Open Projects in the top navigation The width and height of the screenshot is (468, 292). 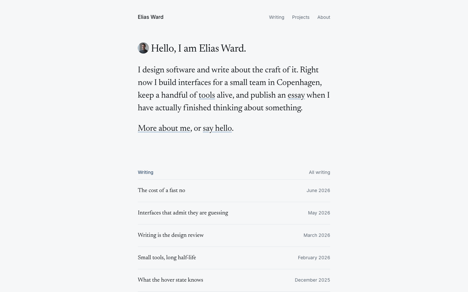tap(301, 17)
